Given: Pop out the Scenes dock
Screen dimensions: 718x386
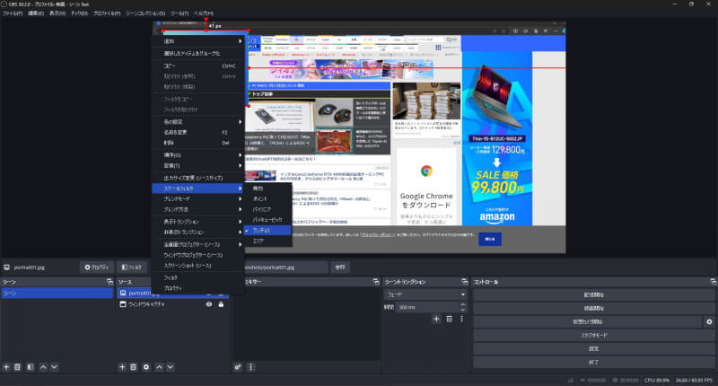Looking at the screenshot, I should click(109, 282).
